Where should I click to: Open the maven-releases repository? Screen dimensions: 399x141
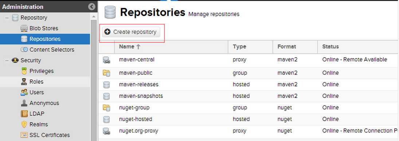point(139,84)
